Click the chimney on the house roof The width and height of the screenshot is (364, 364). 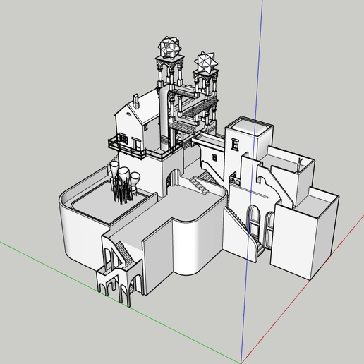135,101
